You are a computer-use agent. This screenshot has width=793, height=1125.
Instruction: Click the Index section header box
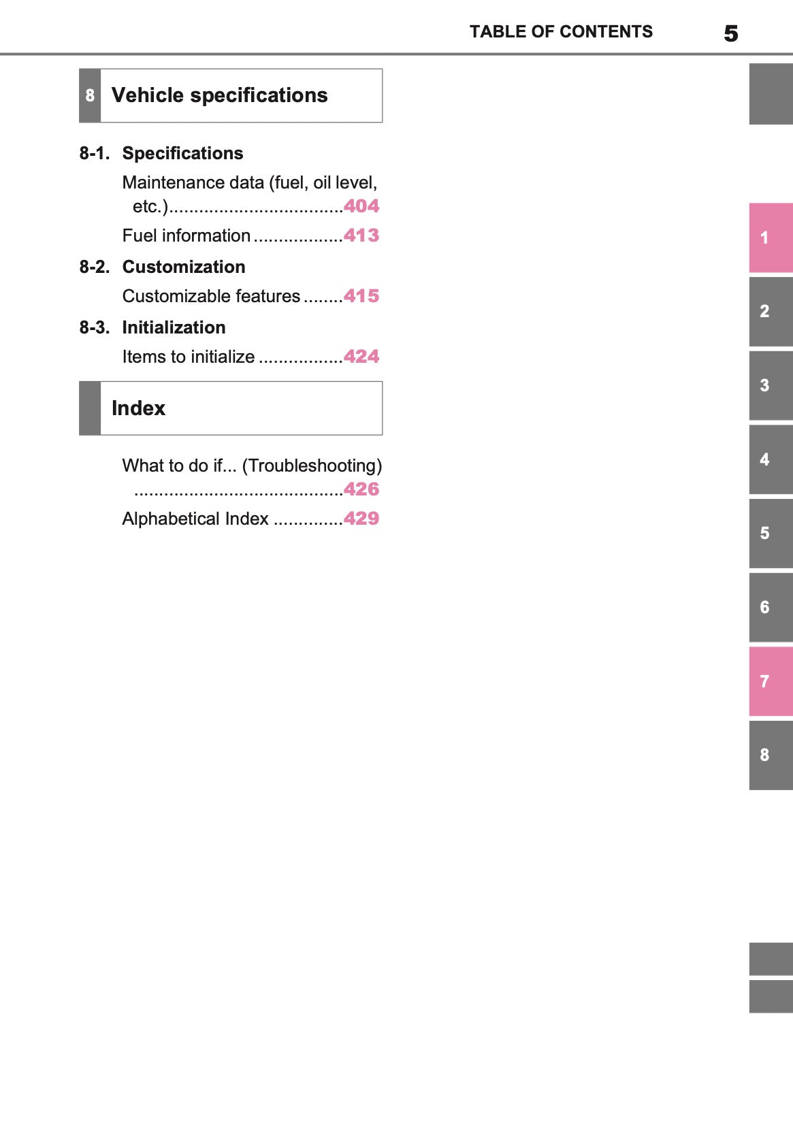click(231, 408)
